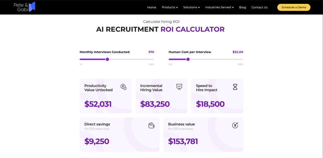Image resolution: width=323 pixels, height=158 pixels.
Task: Click the Monthly Interviews Conducted slider handle
Action: 107,59
